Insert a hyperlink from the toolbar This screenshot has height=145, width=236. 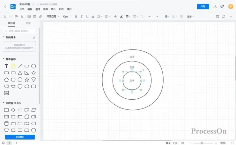click(x=40, y=16)
